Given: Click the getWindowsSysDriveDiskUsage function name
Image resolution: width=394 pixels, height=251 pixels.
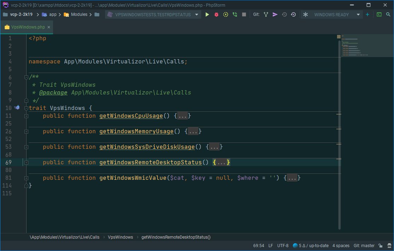Looking at the screenshot, I should [147, 147].
